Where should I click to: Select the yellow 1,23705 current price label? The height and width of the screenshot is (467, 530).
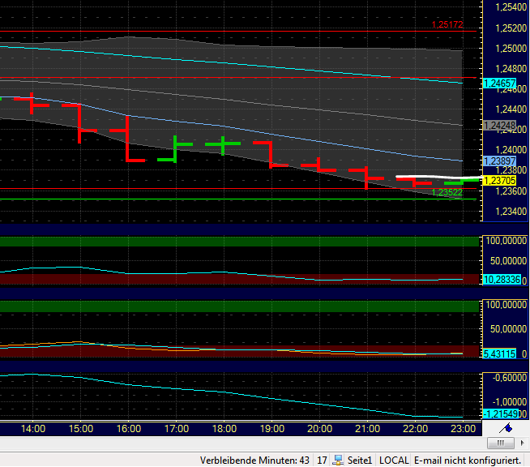pos(498,181)
